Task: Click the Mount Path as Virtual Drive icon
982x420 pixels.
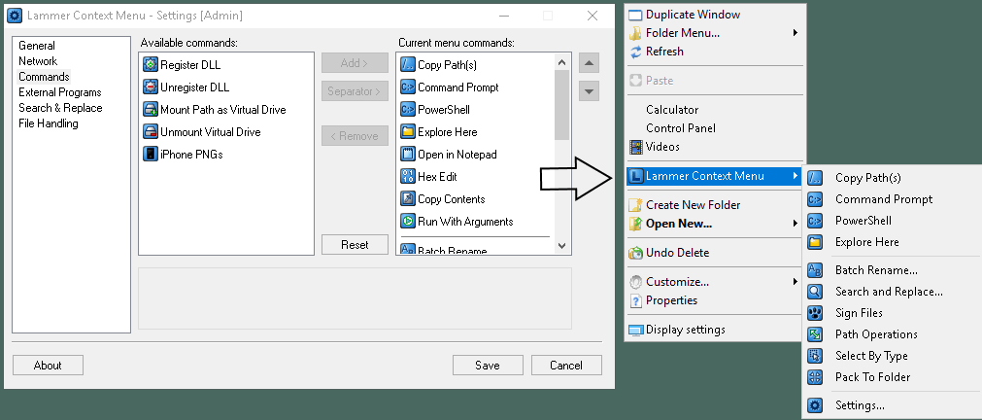Action: click(x=151, y=110)
